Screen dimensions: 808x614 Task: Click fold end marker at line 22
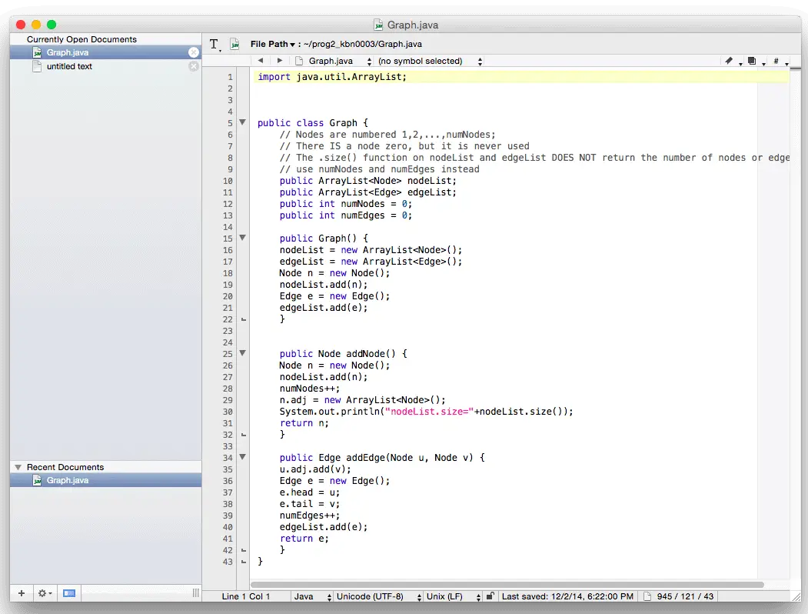pyautogui.click(x=244, y=319)
